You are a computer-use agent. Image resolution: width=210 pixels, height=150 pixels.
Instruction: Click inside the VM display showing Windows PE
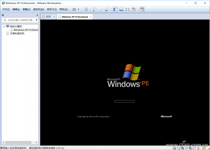point(125,82)
